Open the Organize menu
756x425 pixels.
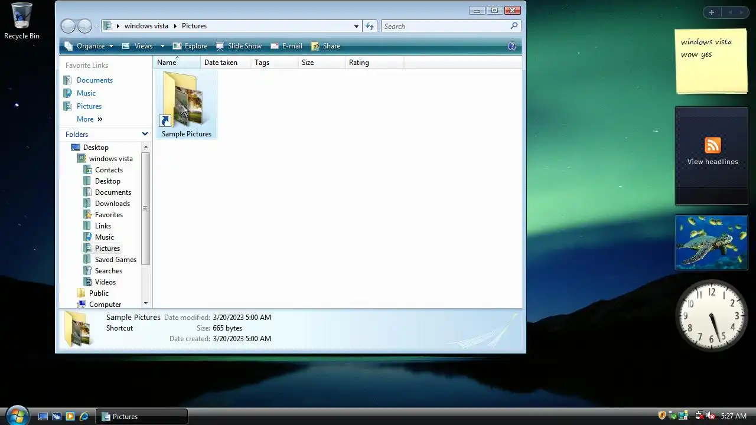[x=89, y=46]
